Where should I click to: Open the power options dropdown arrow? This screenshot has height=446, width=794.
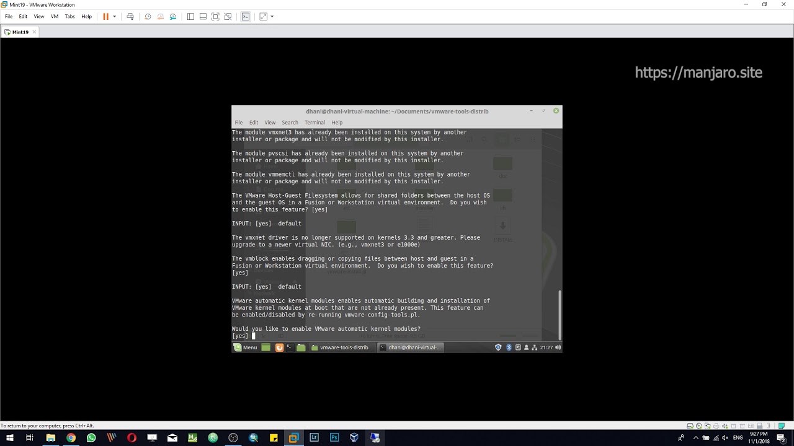(x=114, y=17)
